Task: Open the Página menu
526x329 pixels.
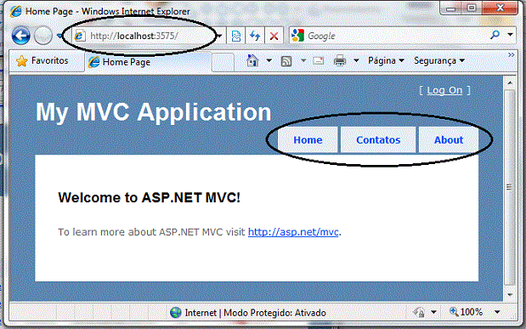Action: (386, 60)
